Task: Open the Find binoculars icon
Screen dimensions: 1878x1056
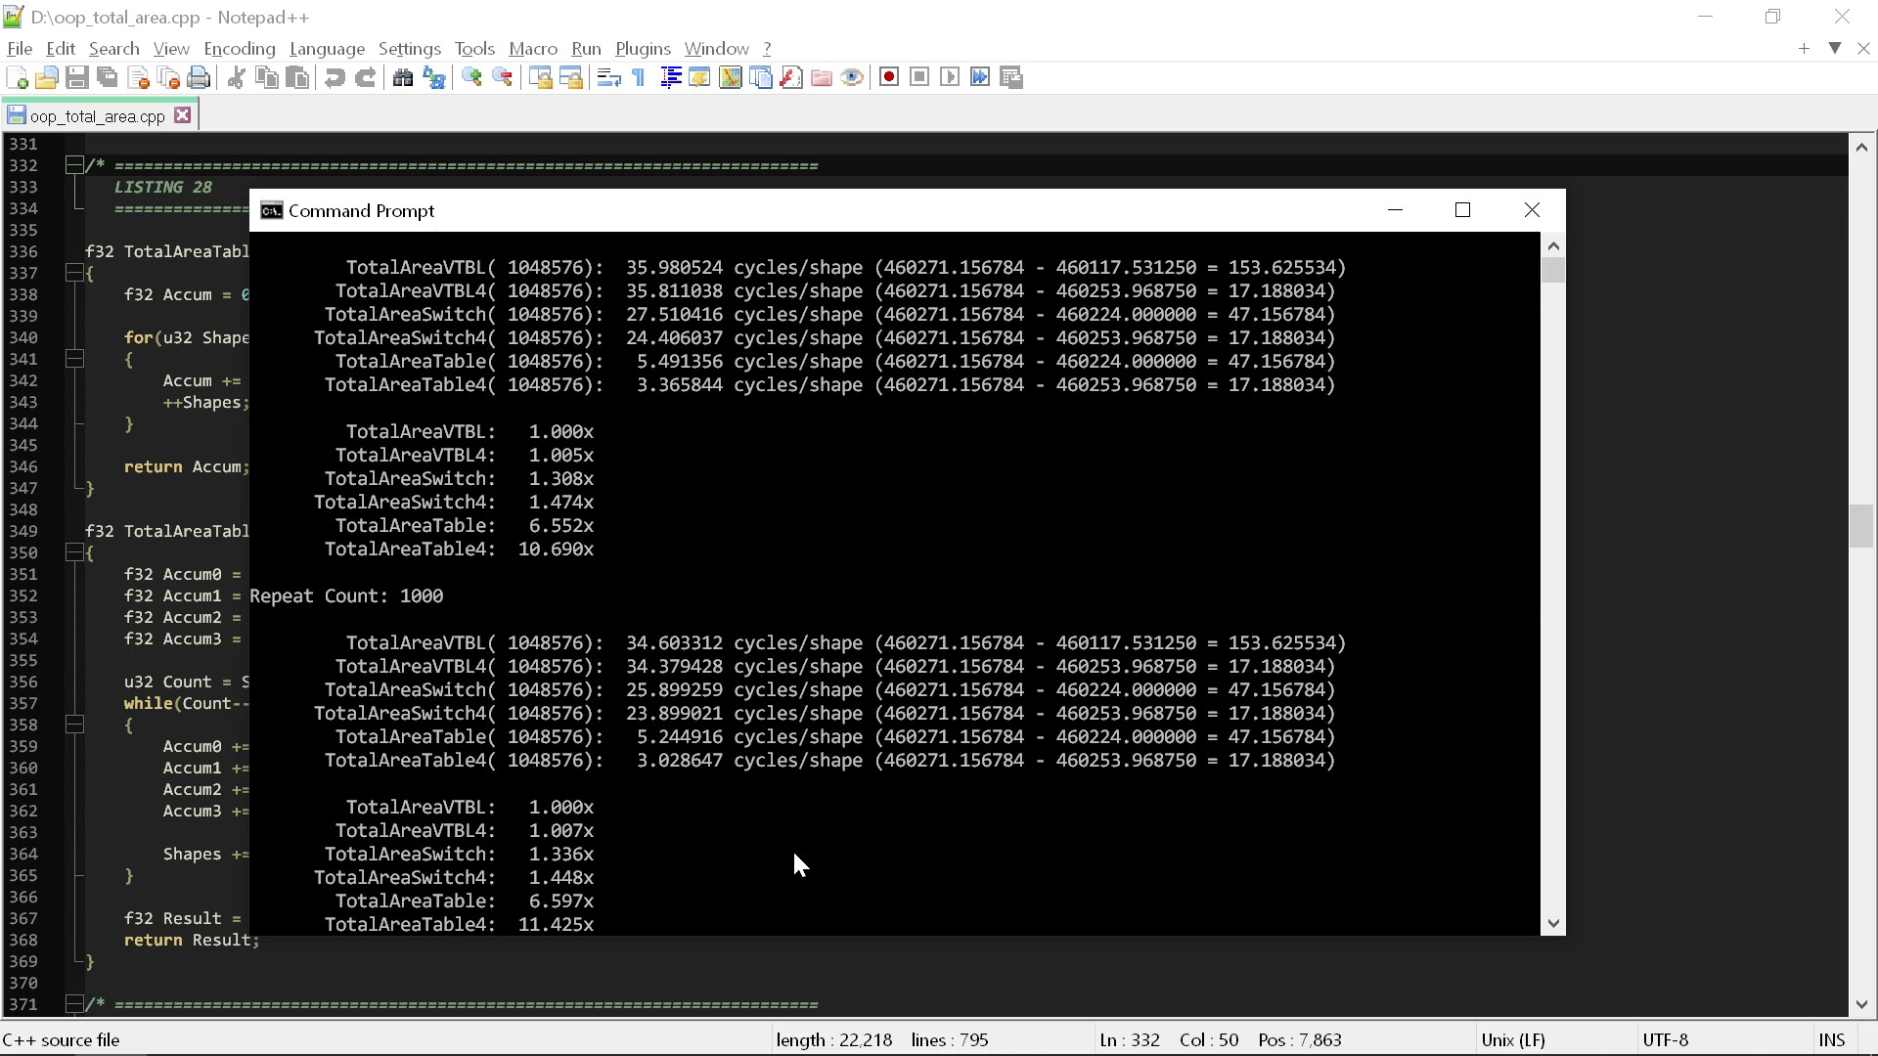Action: point(402,78)
